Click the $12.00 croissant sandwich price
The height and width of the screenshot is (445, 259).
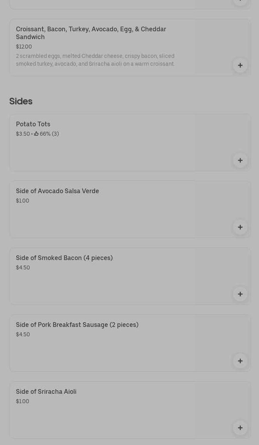(x=24, y=47)
